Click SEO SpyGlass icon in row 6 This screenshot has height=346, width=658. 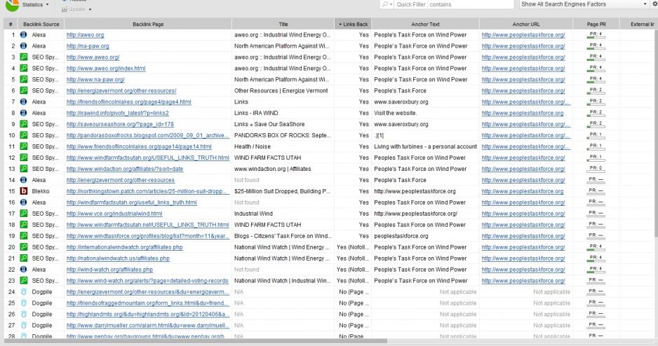click(24, 90)
